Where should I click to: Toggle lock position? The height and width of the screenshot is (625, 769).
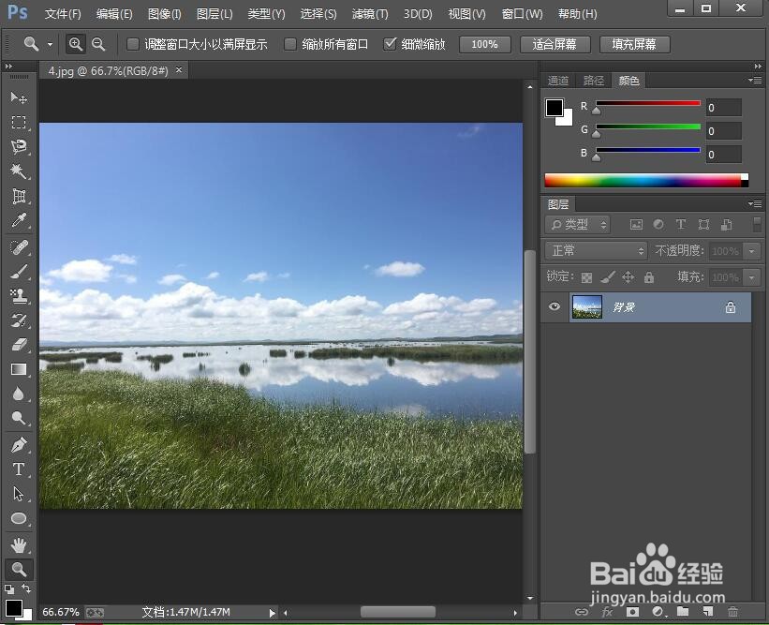point(629,277)
